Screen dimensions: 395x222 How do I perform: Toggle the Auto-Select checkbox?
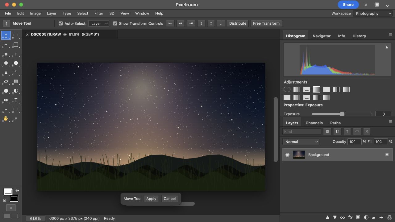tap(60, 23)
